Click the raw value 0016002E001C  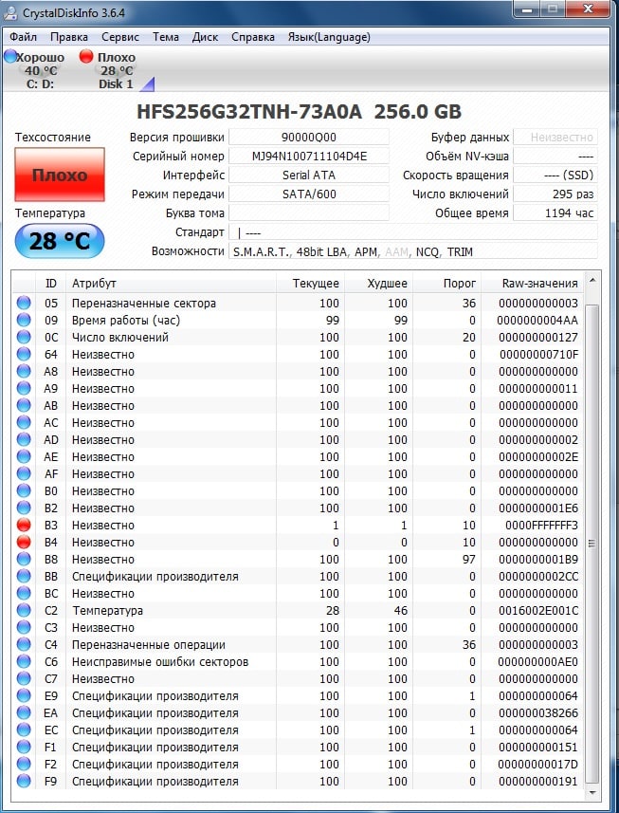pyautogui.click(x=538, y=610)
